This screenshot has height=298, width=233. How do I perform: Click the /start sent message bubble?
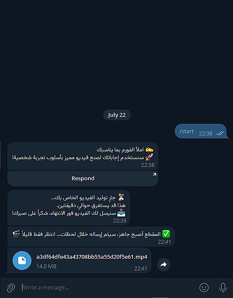[202, 131]
